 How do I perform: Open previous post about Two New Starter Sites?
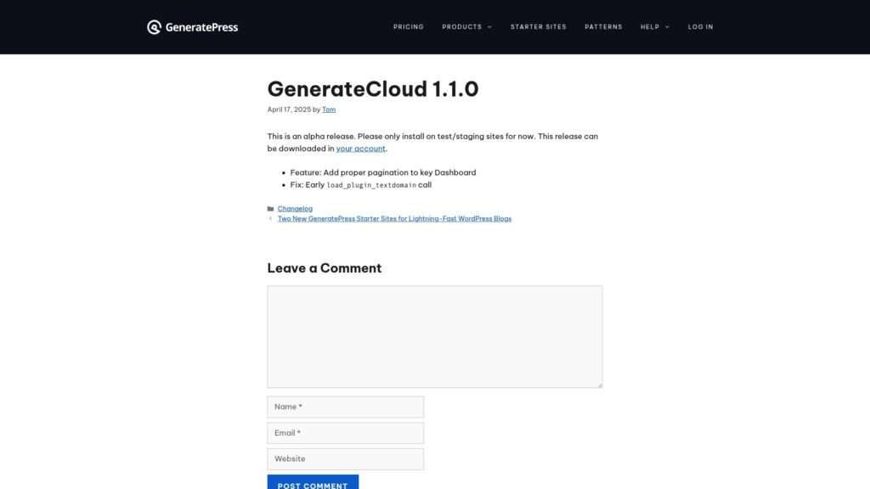click(x=394, y=219)
